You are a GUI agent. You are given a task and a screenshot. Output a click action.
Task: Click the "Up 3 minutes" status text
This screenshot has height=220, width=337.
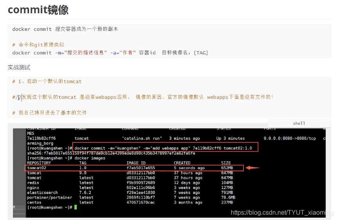(x=230, y=138)
